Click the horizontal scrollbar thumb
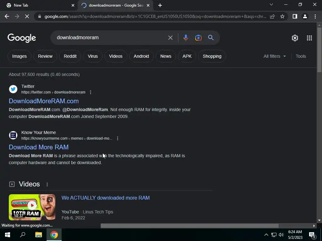322x241 pixels. point(190,226)
